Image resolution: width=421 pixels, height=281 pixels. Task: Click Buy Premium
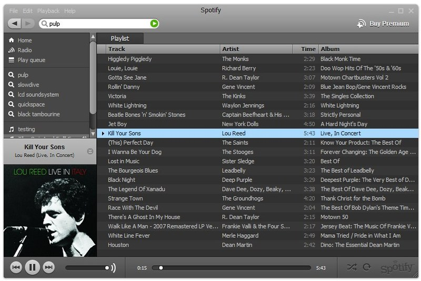pyautogui.click(x=383, y=24)
